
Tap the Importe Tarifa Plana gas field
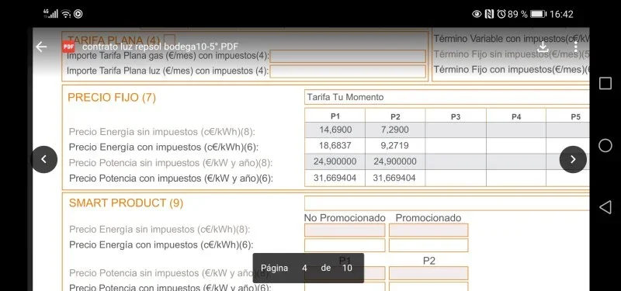[x=348, y=56]
